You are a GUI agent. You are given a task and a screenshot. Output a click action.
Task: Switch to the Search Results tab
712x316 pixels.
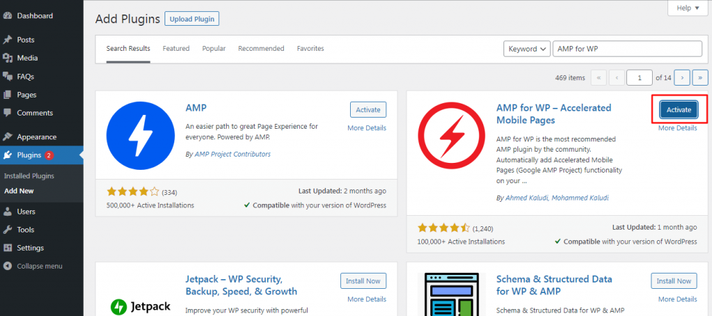(128, 49)
